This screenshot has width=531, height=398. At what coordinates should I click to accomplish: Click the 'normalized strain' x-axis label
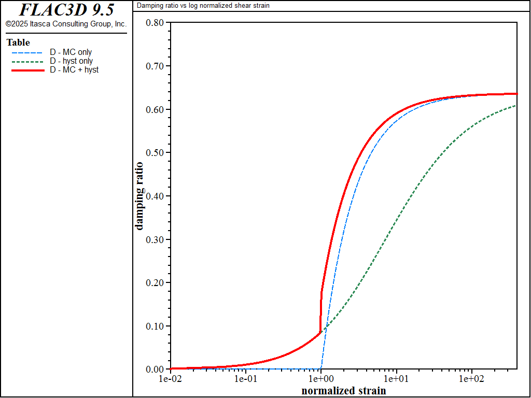344,391
